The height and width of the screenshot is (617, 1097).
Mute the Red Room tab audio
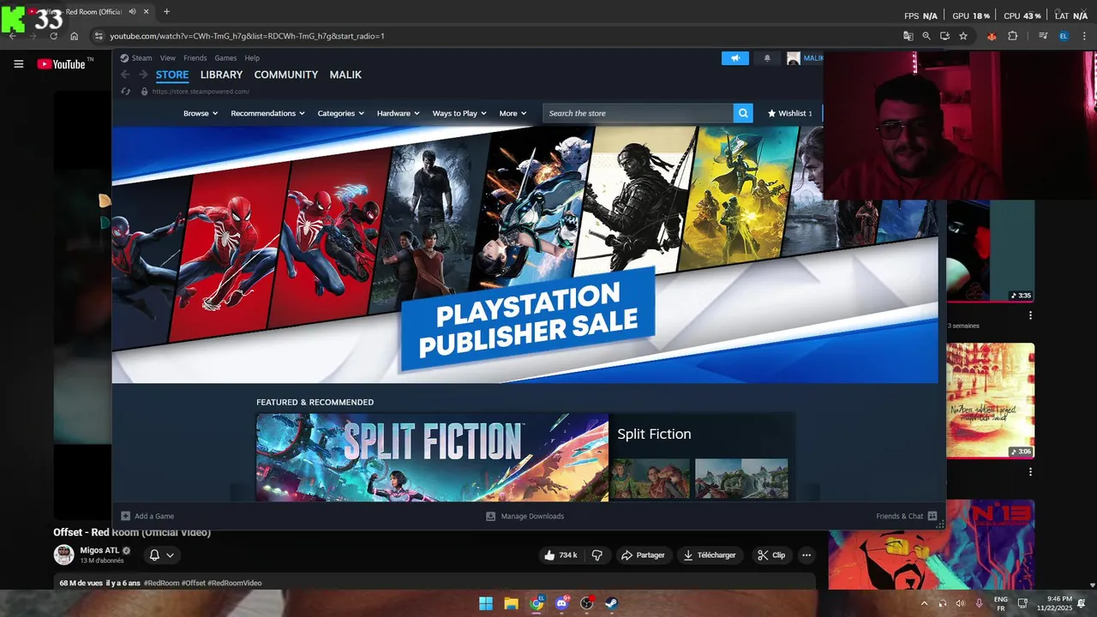[132, 12]
